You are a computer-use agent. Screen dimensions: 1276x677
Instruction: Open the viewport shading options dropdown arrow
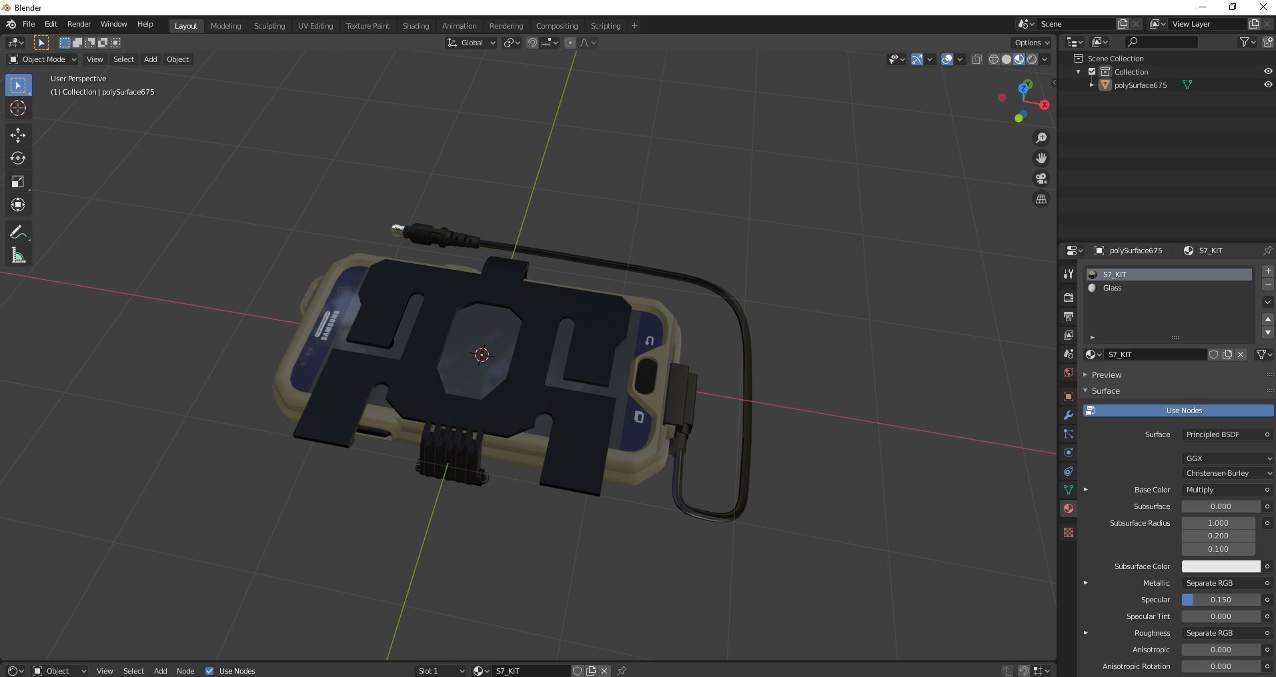coord(1045,59)
